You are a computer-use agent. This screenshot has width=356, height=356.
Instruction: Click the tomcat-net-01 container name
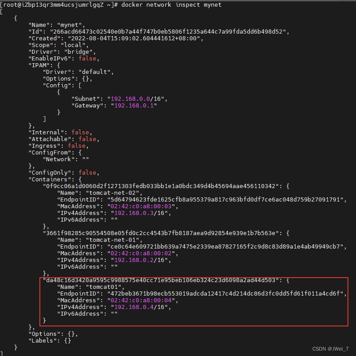[x=112, y=240]
